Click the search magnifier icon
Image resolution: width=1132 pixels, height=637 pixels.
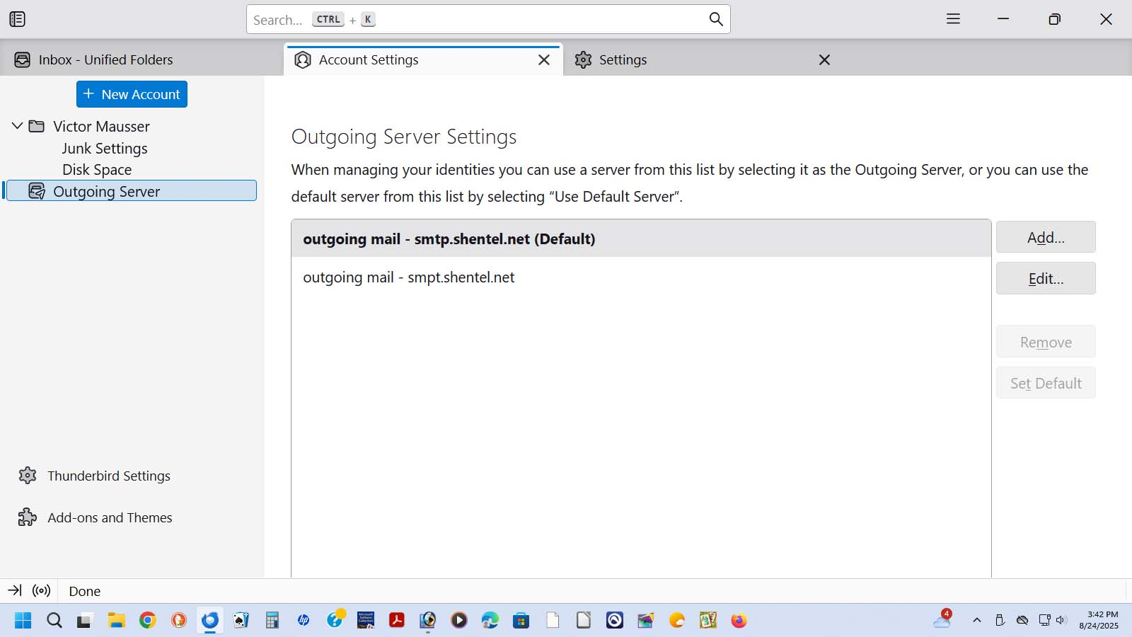tap(715, 19)
